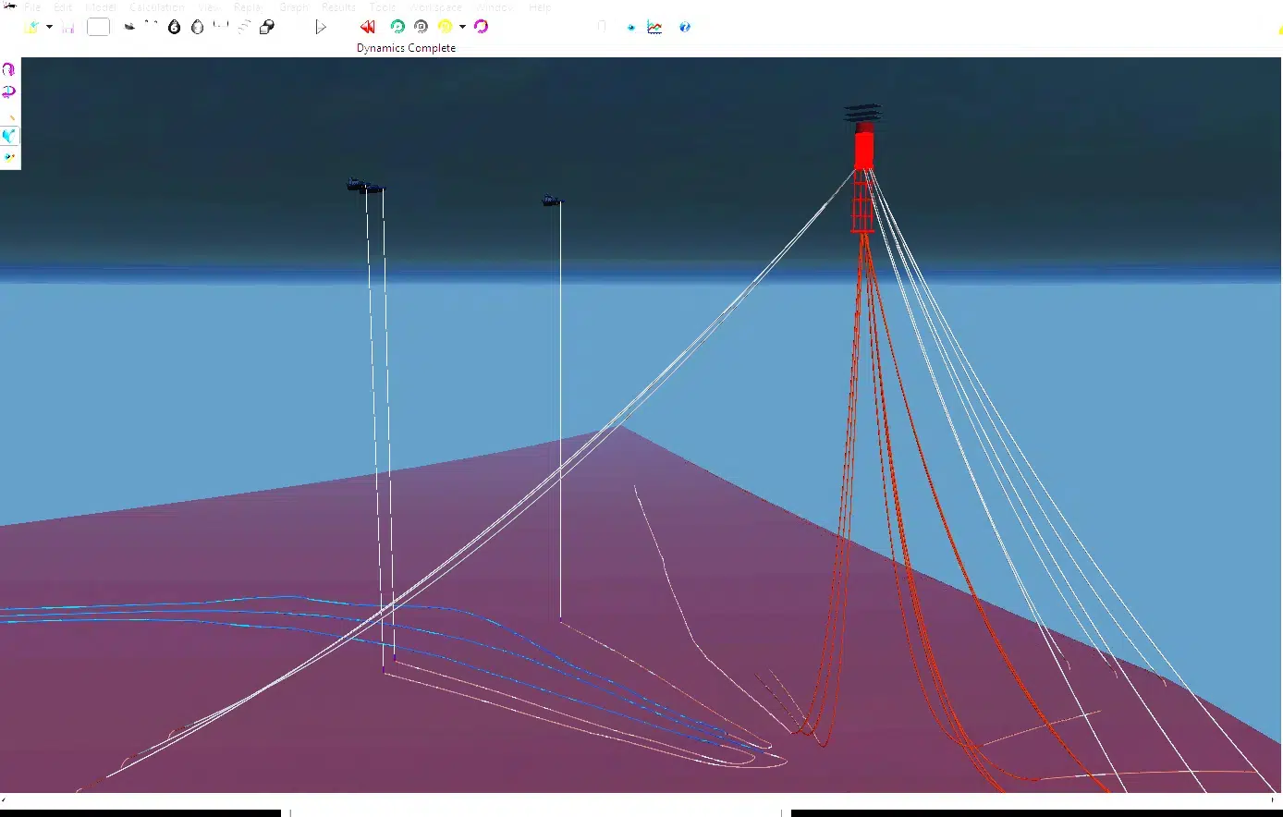The height and width of the screenshot is (817, 1283).
Task: Toggle shaded graphics mode button
Action: coord(9,136)
